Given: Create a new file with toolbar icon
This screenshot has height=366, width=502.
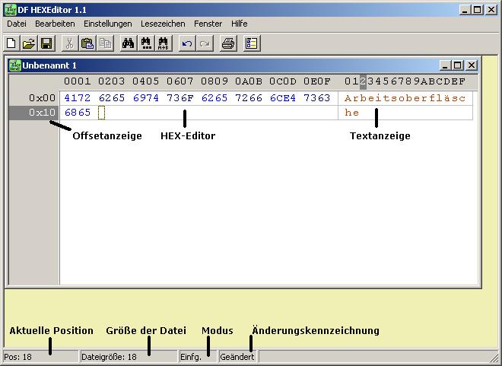Looking at the screenshot, I should [11, 43].
